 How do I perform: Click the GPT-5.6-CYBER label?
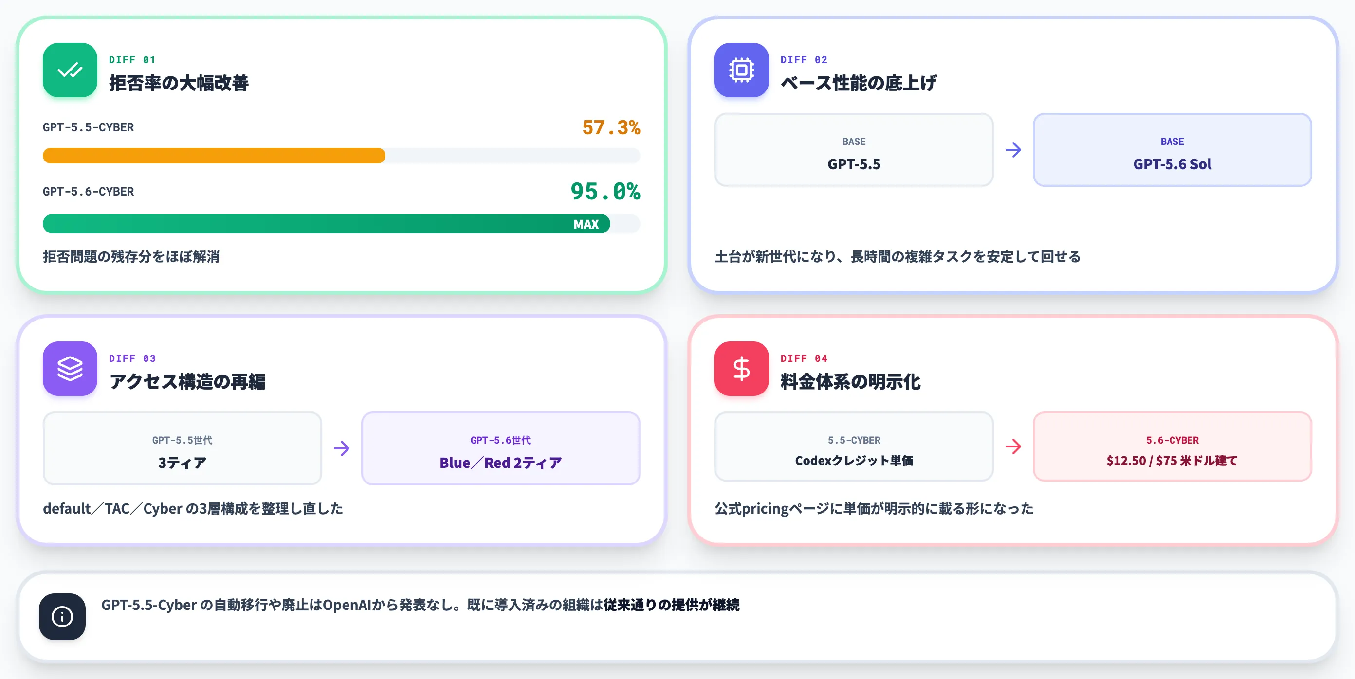click(x=89, y=191)
